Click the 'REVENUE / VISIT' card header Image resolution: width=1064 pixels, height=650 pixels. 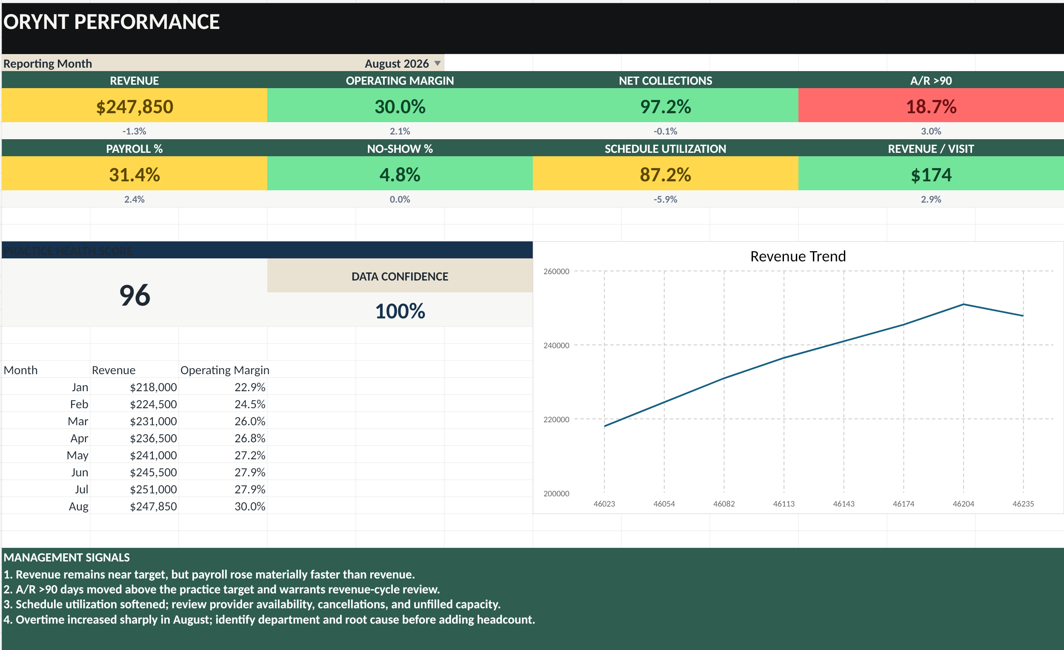tap(931, 149)
